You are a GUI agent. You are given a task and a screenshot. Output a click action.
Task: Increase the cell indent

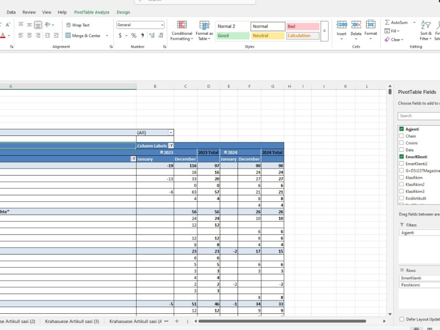point(56,35)
